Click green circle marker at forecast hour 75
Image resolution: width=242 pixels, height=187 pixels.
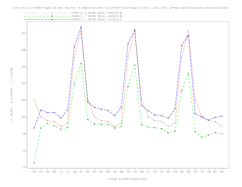202,137
